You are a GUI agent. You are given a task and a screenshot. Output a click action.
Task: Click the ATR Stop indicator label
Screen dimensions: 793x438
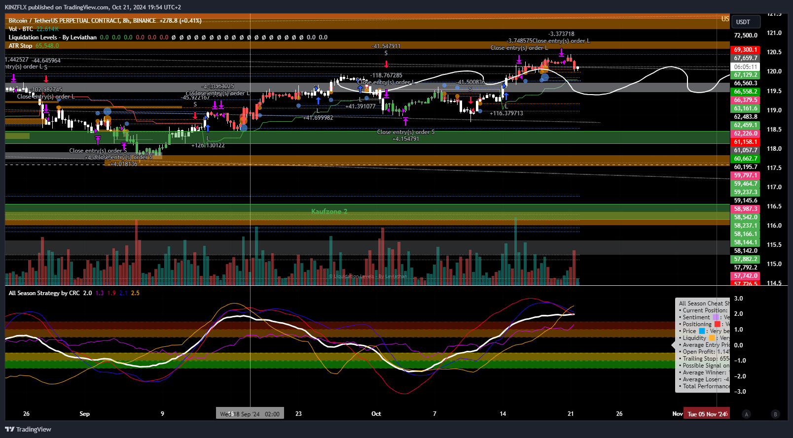click(x=20, y=46)
